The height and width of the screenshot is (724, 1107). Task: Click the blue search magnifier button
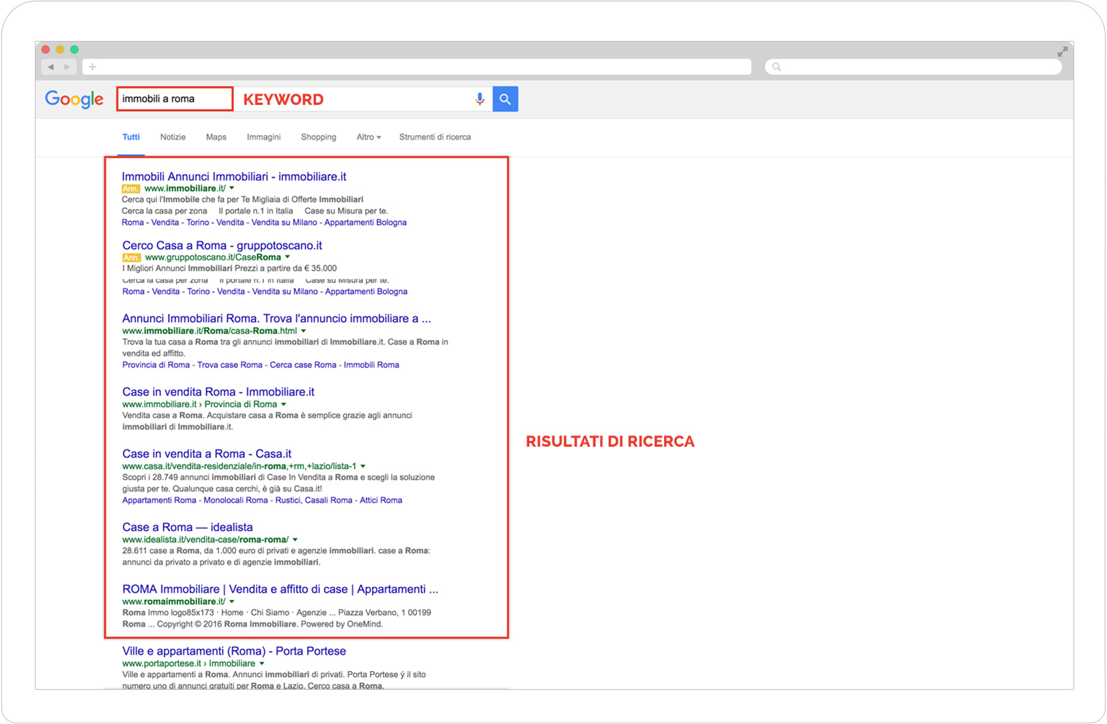pos(505,100)
